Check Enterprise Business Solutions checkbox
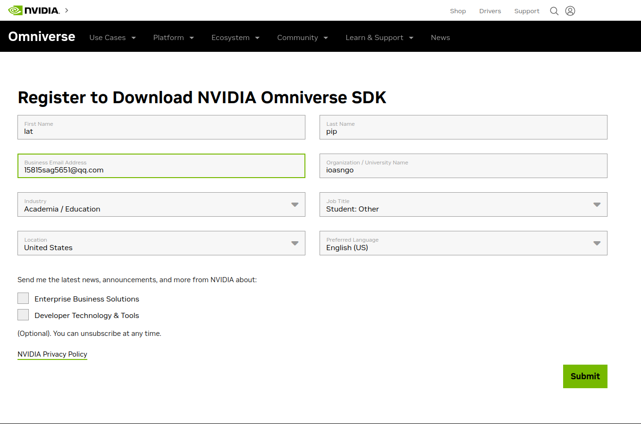The height and width of the screenshot is (424, 641). [x=23, y=298]
